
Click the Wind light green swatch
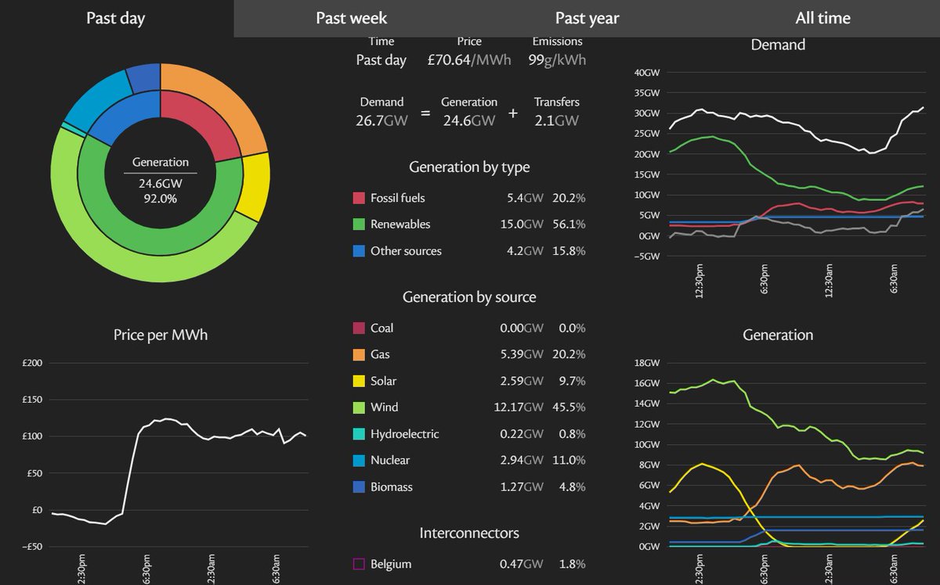pos(360,407)
